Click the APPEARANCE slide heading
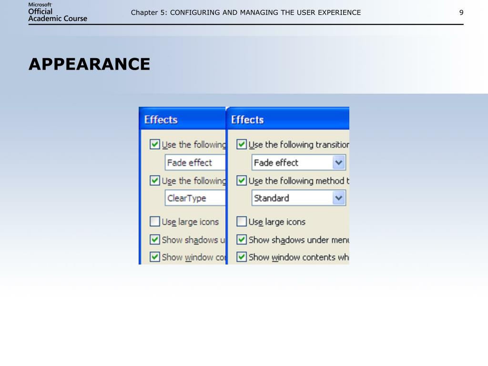This screenshot has height=366, width=488. point(89,64)
